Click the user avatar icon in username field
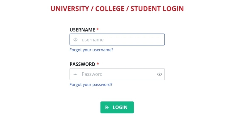240x121 pixels. [x=75, y=40]
